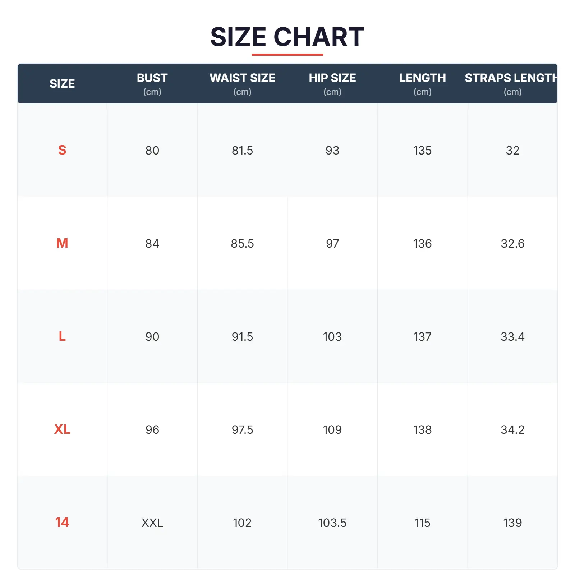Click the LENGTH (cm) column header
The image size is (575, 575).
pos(422,84)
